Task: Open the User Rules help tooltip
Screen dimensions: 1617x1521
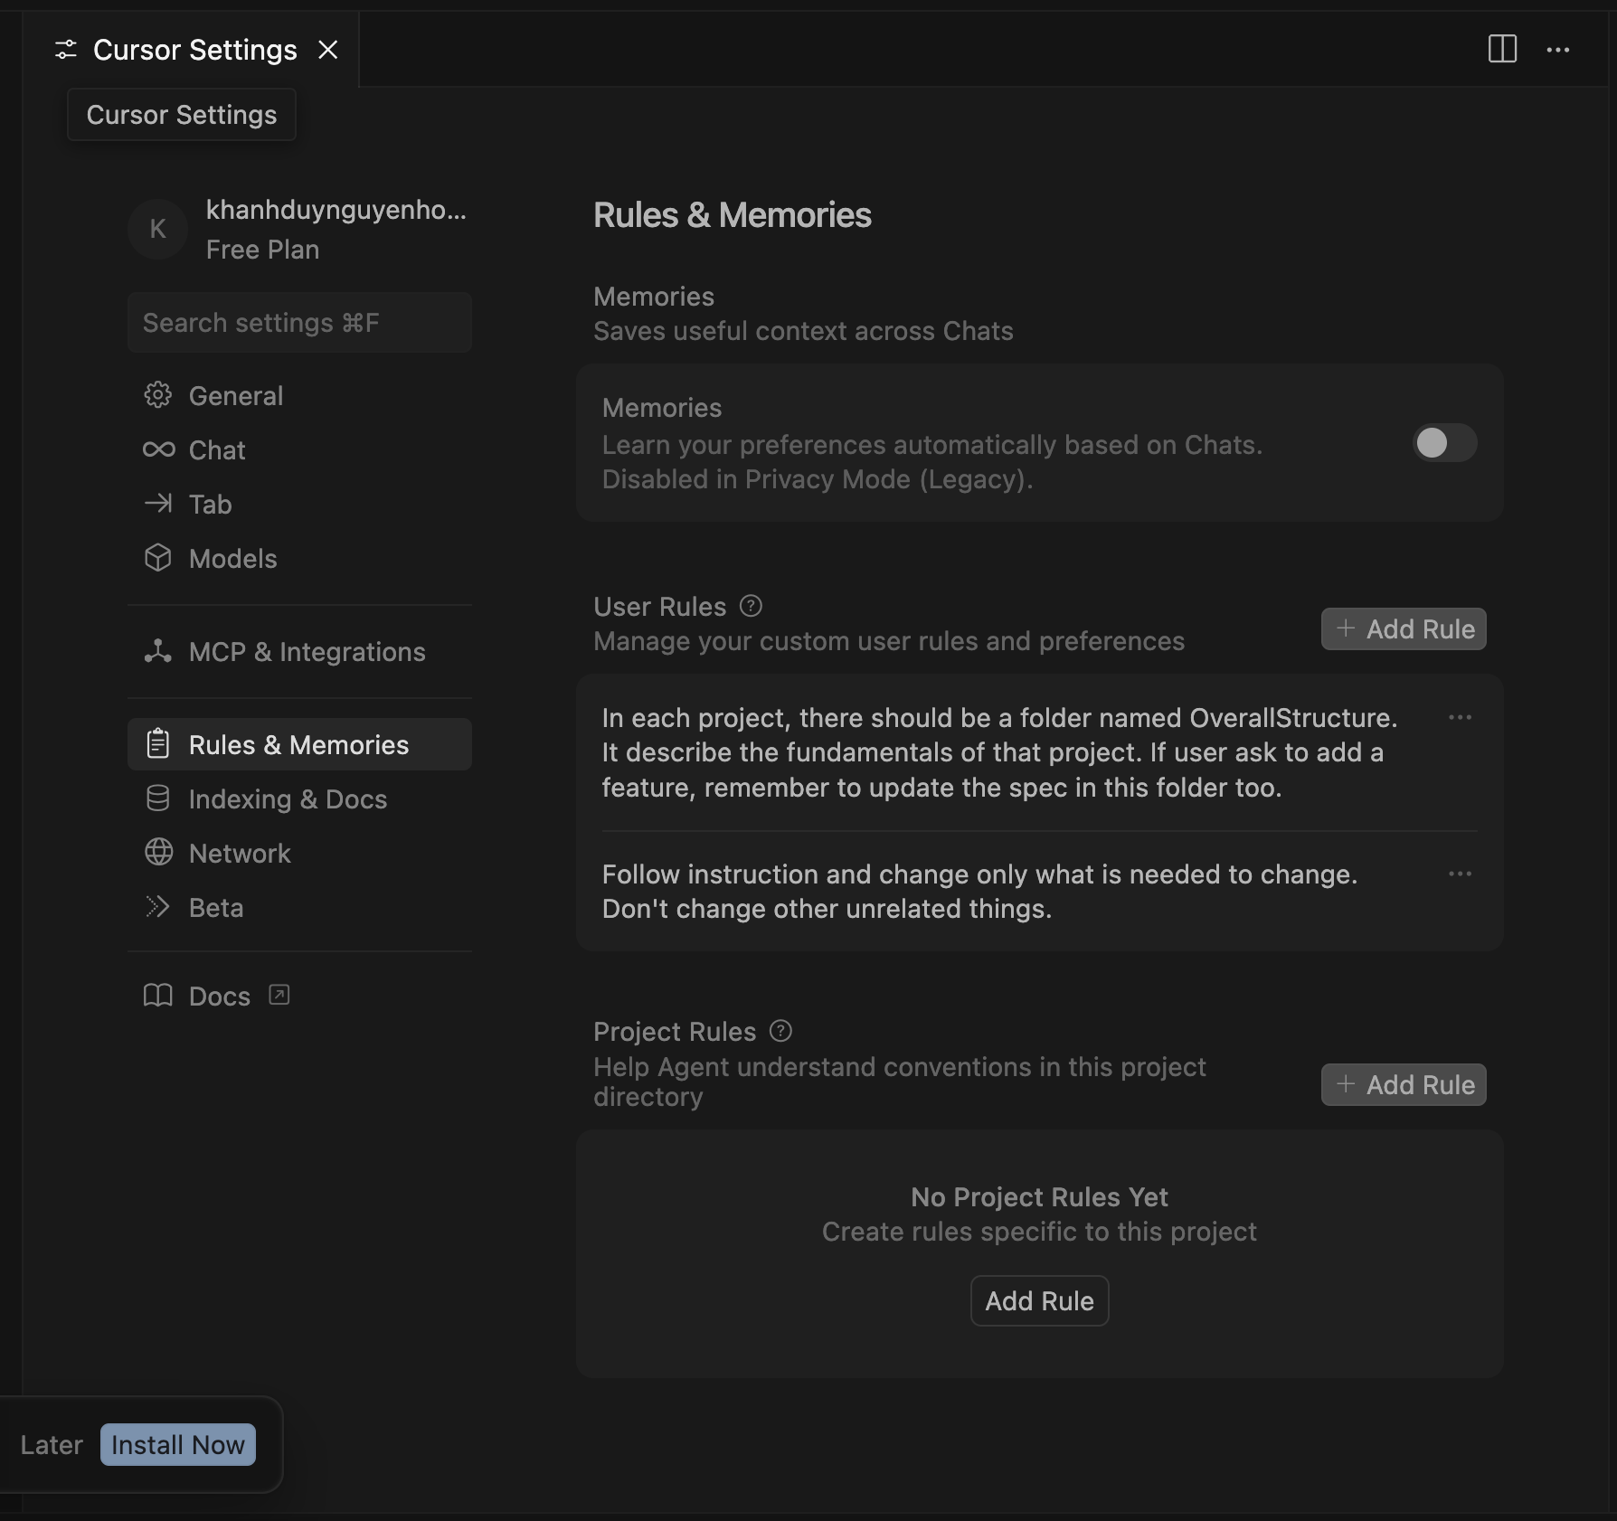Action: pyautogui.click(x=751, y=606)
